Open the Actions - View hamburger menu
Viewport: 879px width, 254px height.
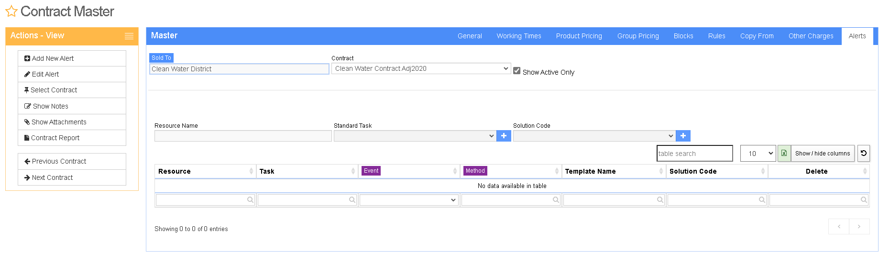point(129,36)
